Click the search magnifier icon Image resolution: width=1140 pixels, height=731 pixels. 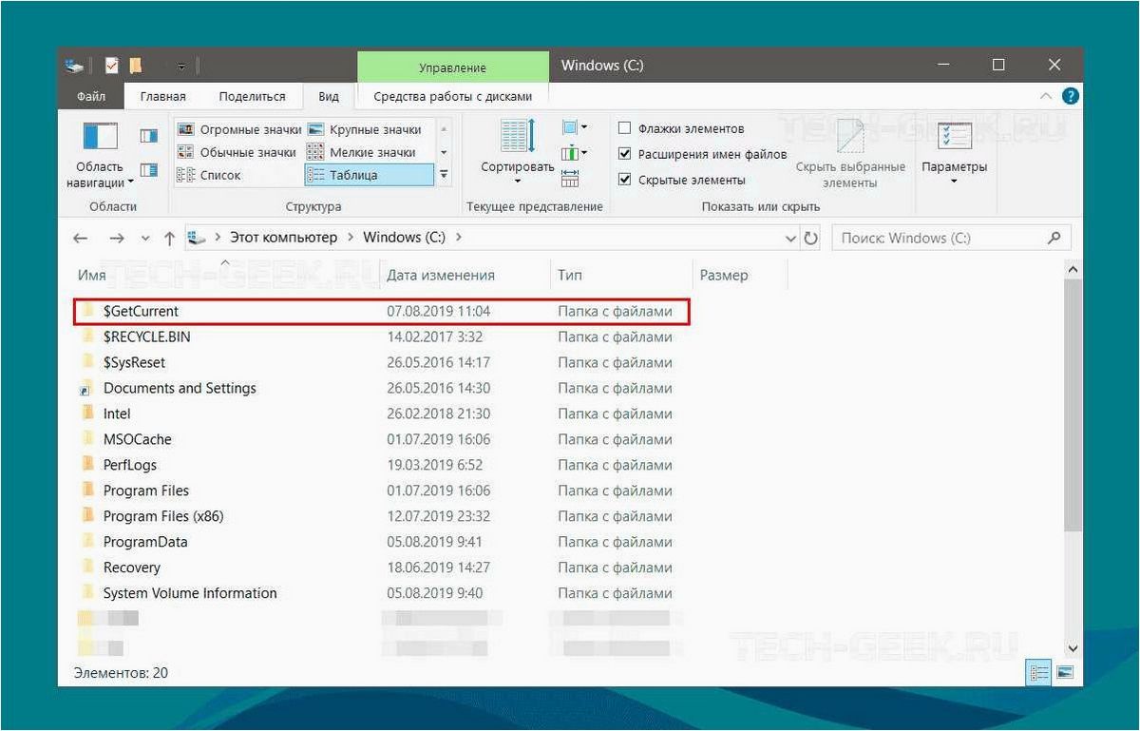point(1054,239)
